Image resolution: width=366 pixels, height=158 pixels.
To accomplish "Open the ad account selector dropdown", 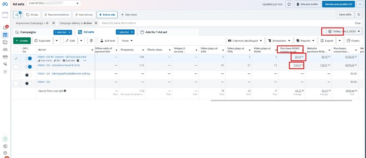I will coord(54,4).
